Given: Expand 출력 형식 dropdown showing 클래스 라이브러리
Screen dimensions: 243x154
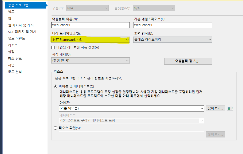Looking at the screenshot, I should point(173,40).
